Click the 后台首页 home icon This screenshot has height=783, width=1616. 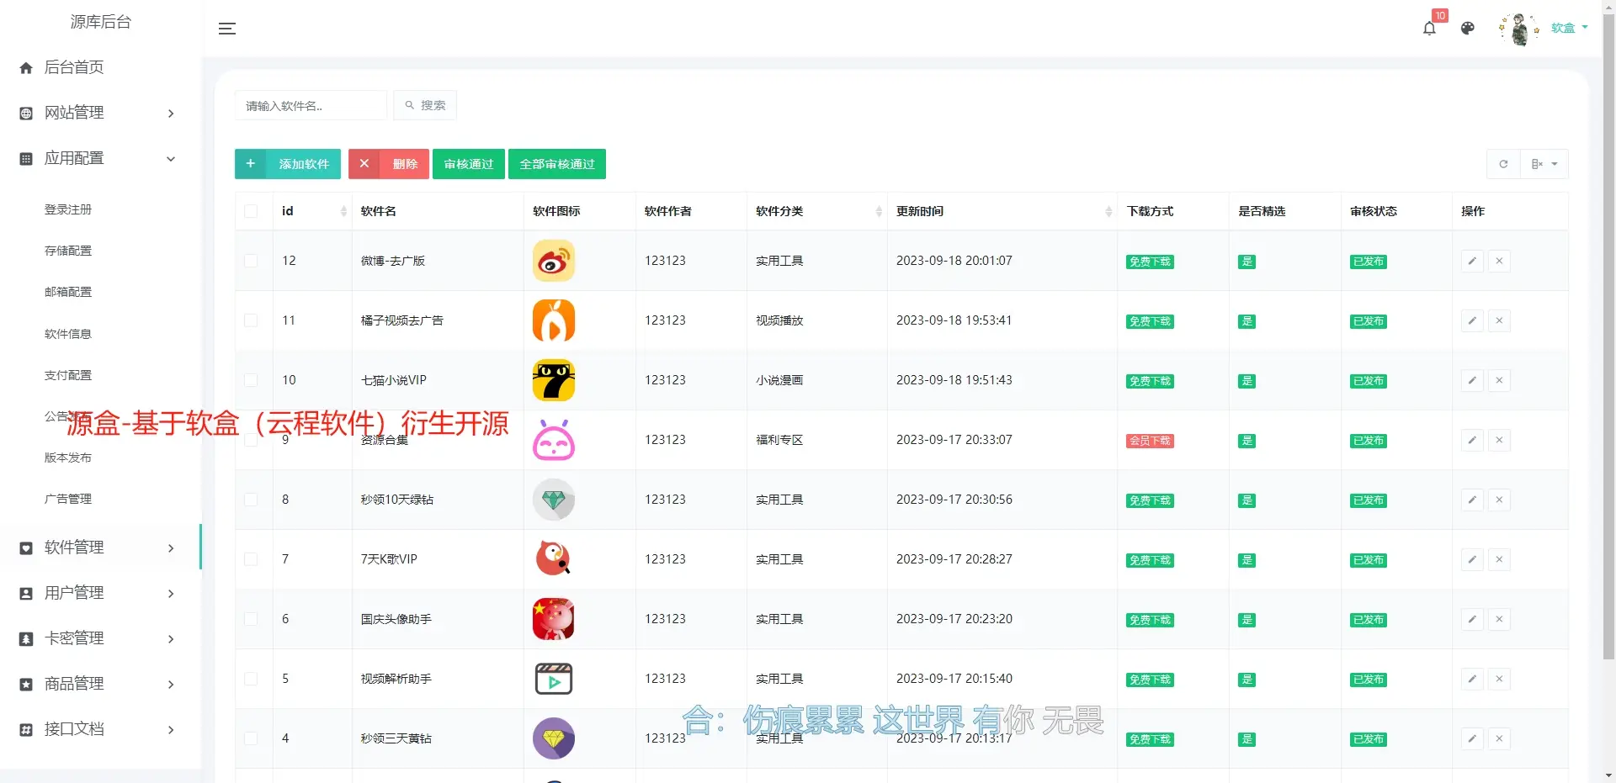coord(26,68)
